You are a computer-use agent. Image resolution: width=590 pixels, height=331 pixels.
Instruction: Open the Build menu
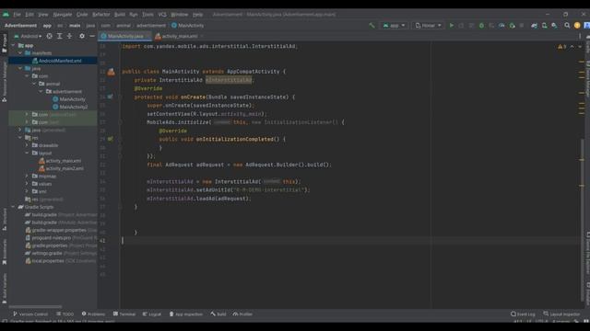click(120, 15)
